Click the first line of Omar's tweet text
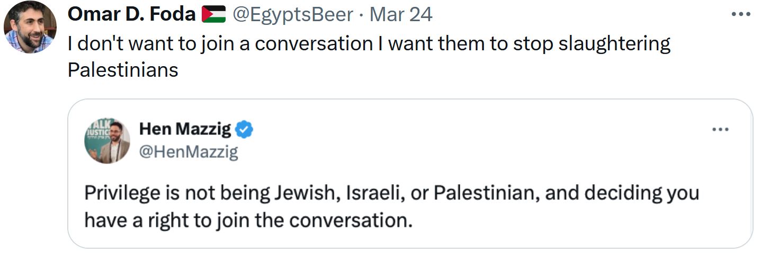The image size is (761, 253). (x=369, y=43)
